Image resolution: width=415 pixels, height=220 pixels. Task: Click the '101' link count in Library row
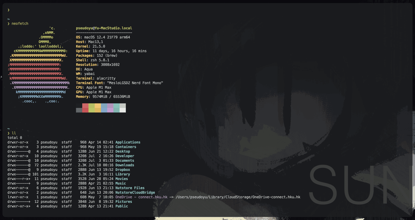tap(36, 174)
